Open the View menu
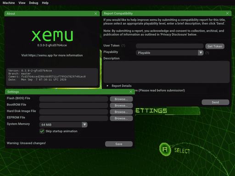 coord(22,3)
